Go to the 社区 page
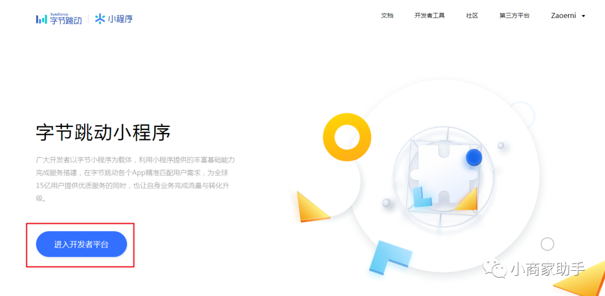The image size is (605, 296). coord(472,16)
